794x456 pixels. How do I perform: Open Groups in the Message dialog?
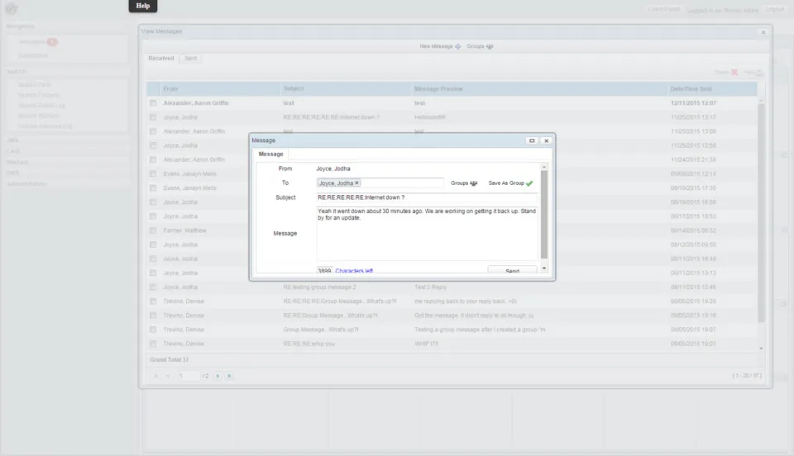click(x=464, y=183)
